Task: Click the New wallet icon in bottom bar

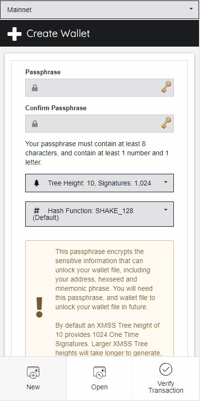Action: coord(33,372)
